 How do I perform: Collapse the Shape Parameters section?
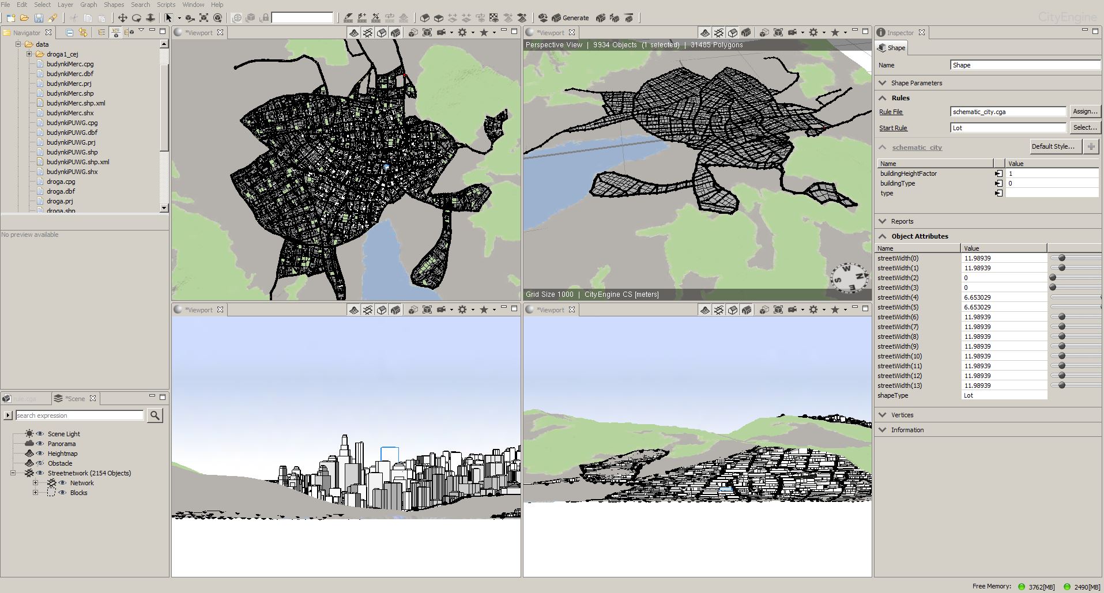883,83
